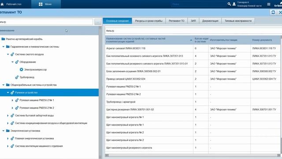Open the user profile icon
Viewport: 282px width, 159px height.
(234, 4)
